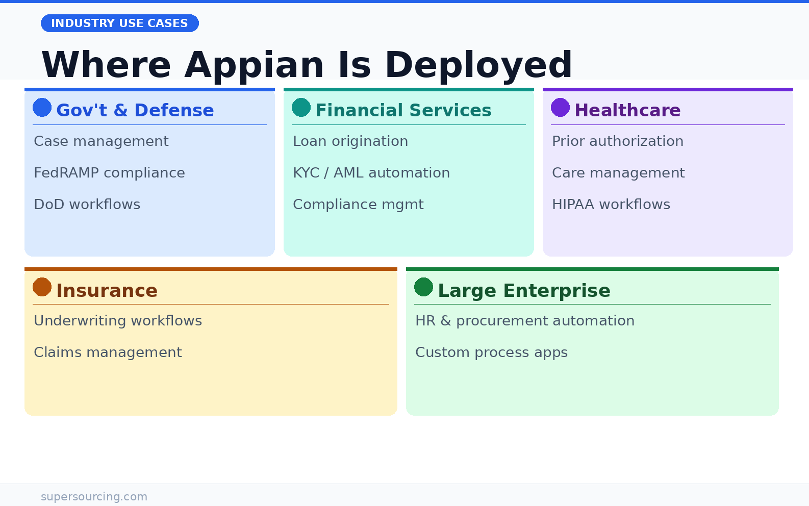Image resolution: width=809 pixels, height=506 pixels.
Task: Select the Healthcare heading
Action: coord(627,110)
